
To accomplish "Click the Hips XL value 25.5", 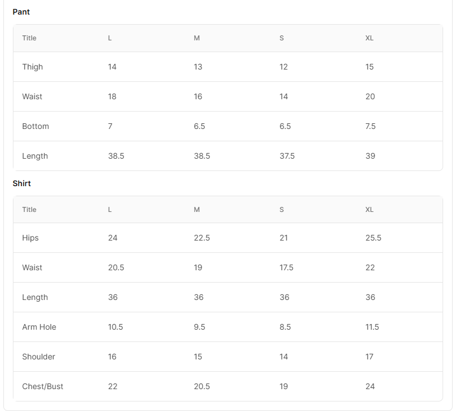I will pos(373,238).
